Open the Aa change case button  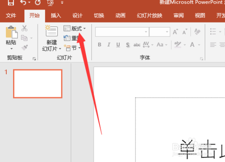162,45
